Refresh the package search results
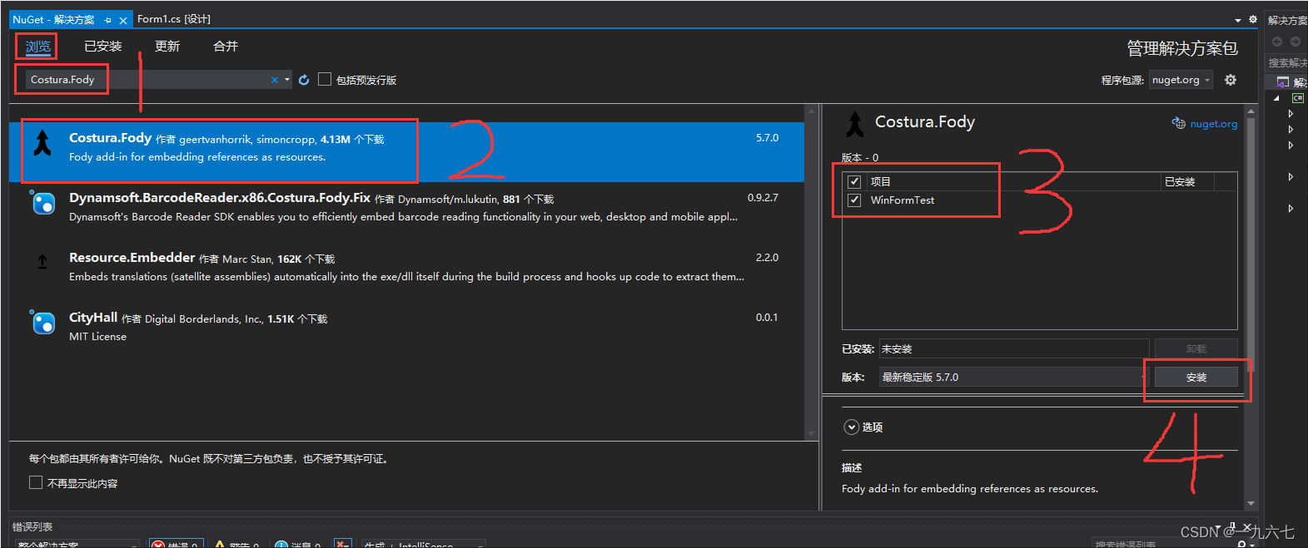The height and width of the screenshot is (548, 1308). click(x=304, y=80)
